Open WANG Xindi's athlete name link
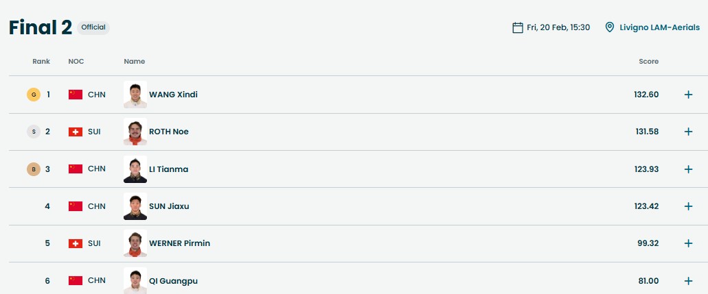Viewport: 708px width, 294px height. click(173, 95)
